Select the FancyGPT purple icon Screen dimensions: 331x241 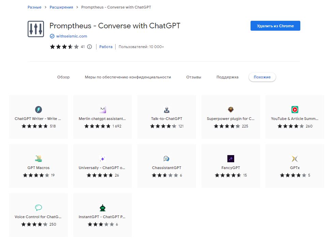point(231,159)
